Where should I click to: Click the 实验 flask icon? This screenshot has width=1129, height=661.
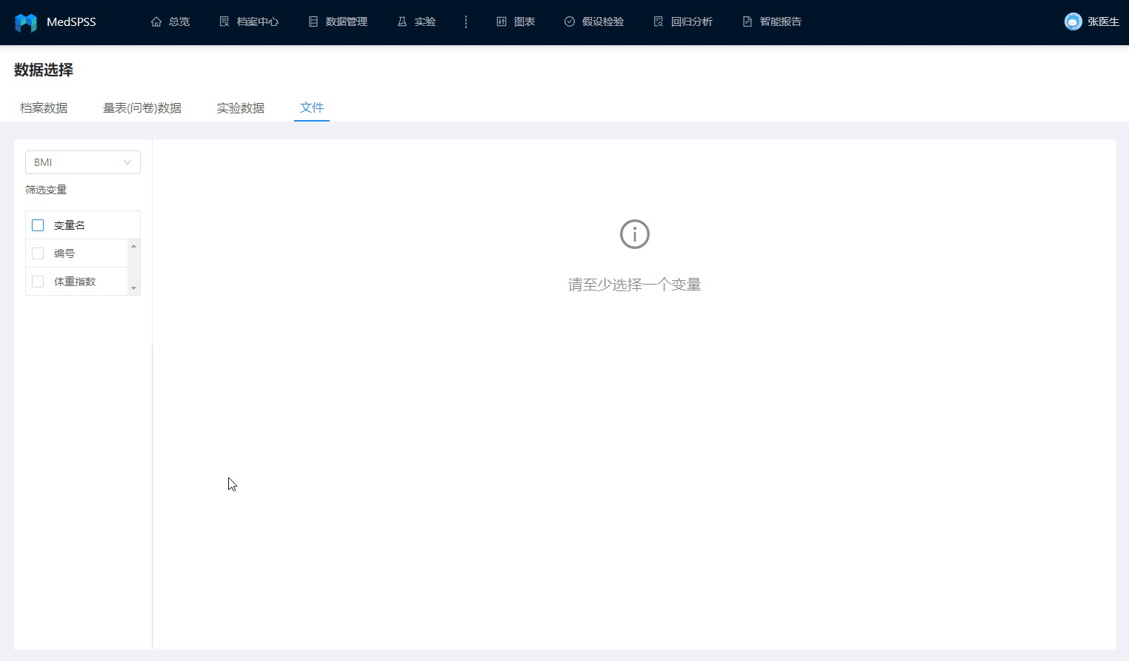[x=402, y=22]
